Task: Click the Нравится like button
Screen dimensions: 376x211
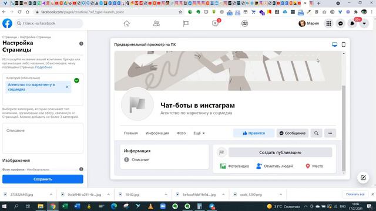Action: pyautogui.click(x=254, y=133)
